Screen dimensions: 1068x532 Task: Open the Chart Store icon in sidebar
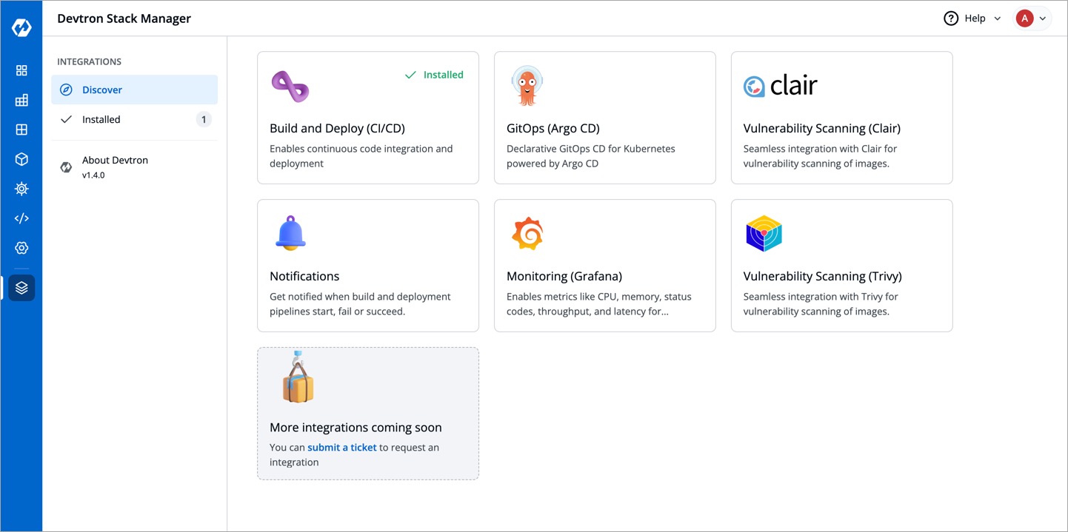(x=21, y=188)
